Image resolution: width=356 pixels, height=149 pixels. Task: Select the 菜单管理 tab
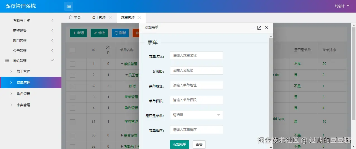pos(128,17)
